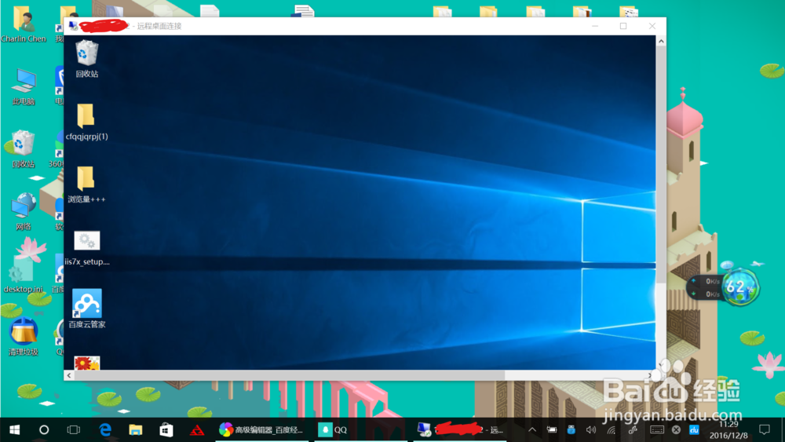The image size is (785, 442).
Task: Switch to the 远程桌面连接 taskbar button
Action: [461, 429]
